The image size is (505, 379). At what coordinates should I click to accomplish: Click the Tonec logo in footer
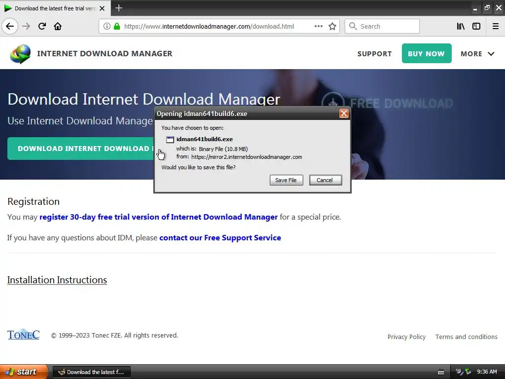(x=24, y=335)
